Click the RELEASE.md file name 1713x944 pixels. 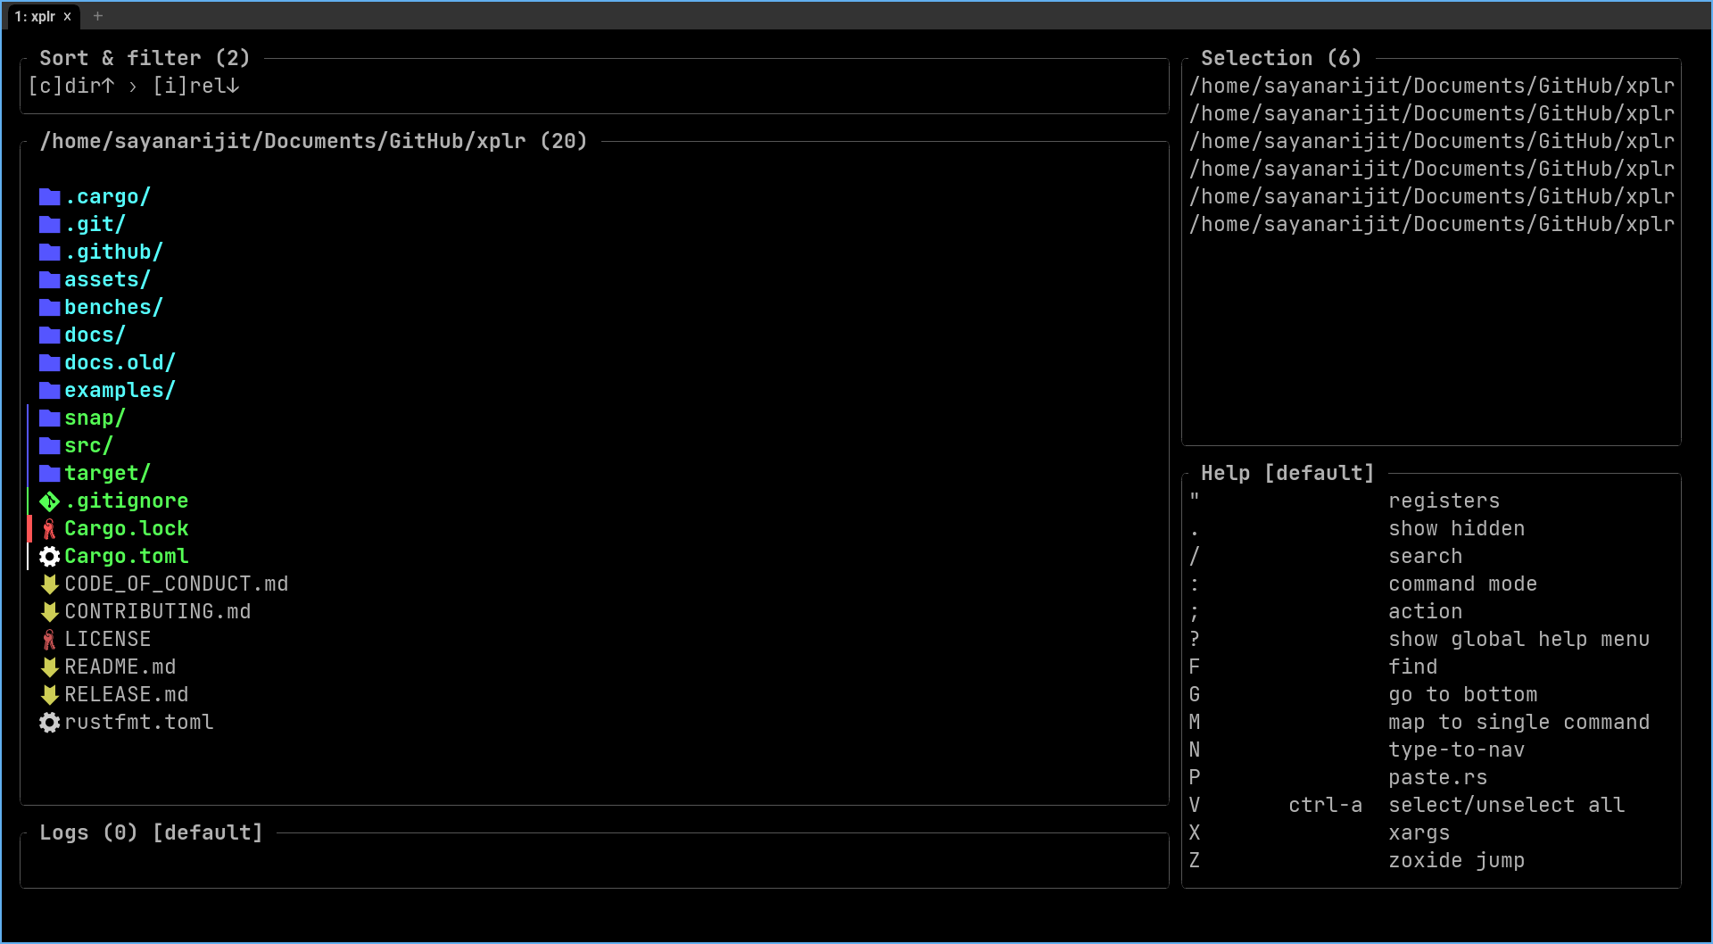(x=127, y=695)
